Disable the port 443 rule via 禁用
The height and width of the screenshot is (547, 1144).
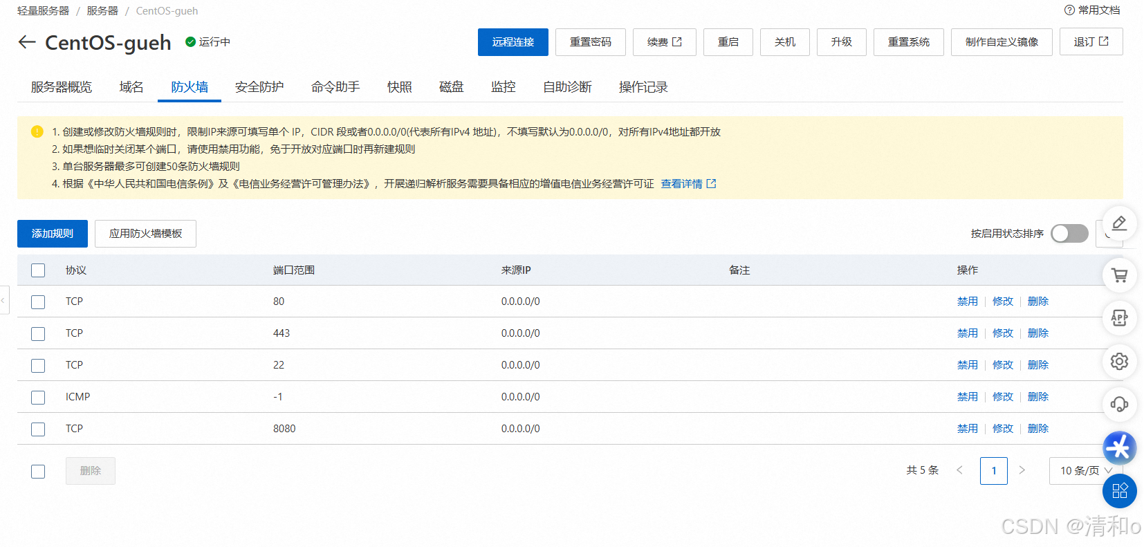point(968,333)
